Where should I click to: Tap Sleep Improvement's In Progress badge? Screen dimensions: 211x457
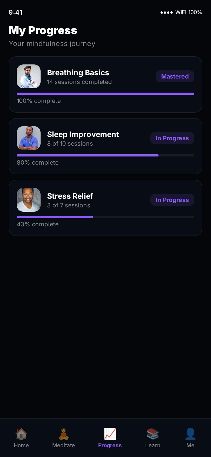click(172, 138)
